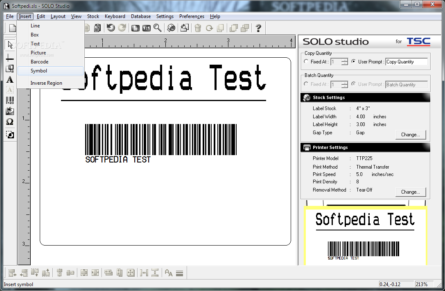
Task: Click the question mark help icon
Action: click(x=258, y=28)
